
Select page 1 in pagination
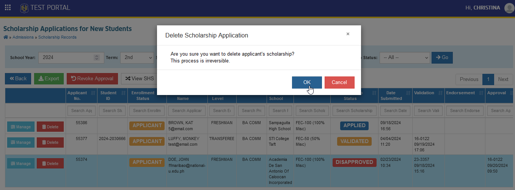(488, 79)
